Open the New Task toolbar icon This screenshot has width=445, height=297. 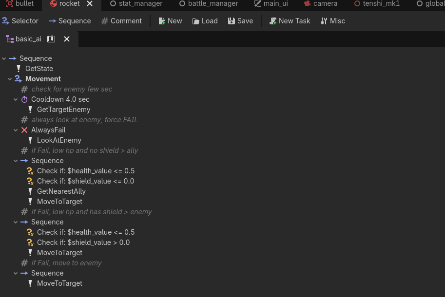pyautogui.click(x=290, y=21)
